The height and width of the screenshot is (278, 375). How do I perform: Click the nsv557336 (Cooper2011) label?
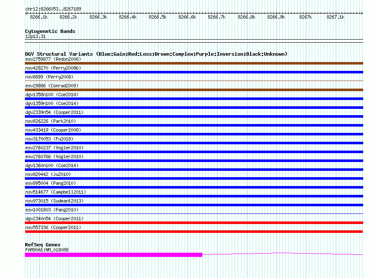click(53, 227)
